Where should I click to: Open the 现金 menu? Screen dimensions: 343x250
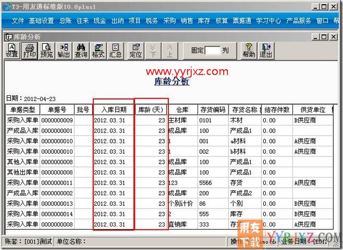tap(100, 21)
